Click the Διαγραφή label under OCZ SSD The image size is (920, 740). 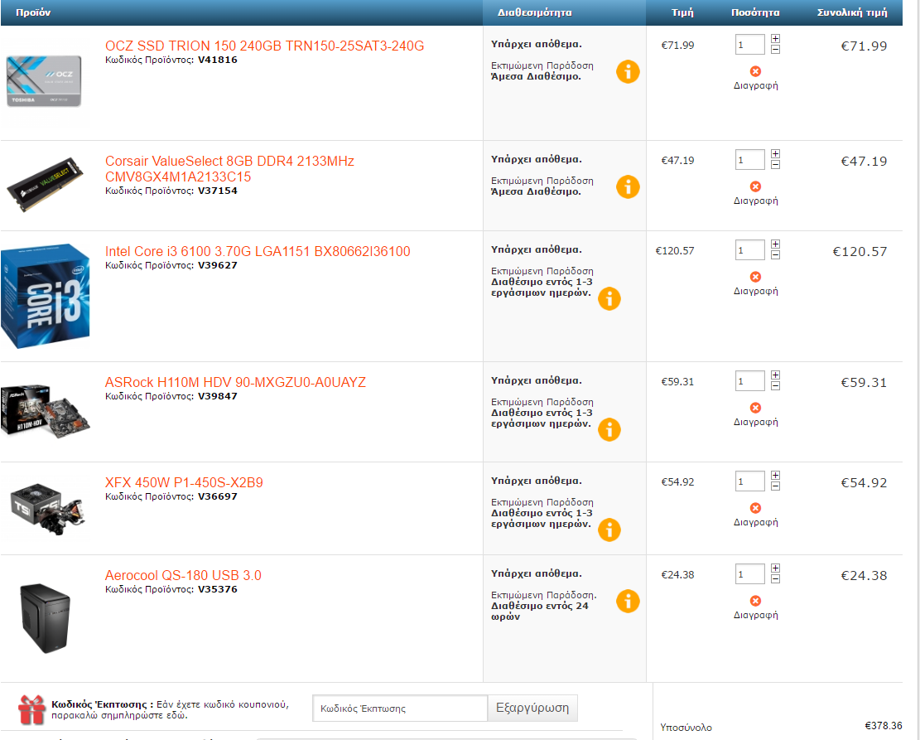(x=756, y=85)
